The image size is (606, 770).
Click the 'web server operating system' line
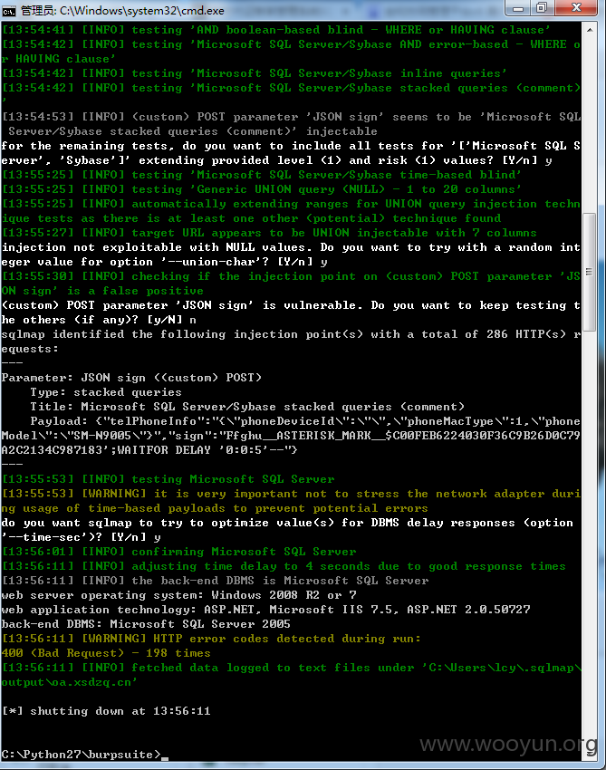click(178, 595)
